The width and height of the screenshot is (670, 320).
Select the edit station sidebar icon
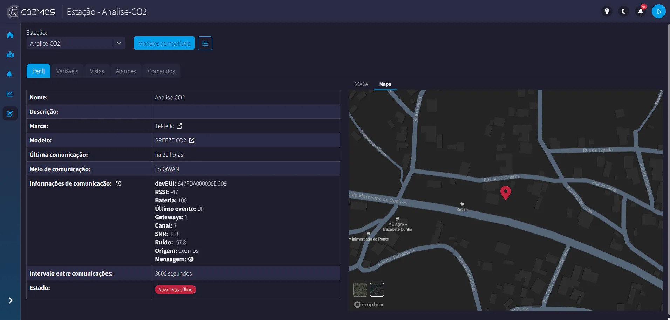(10, 113)
